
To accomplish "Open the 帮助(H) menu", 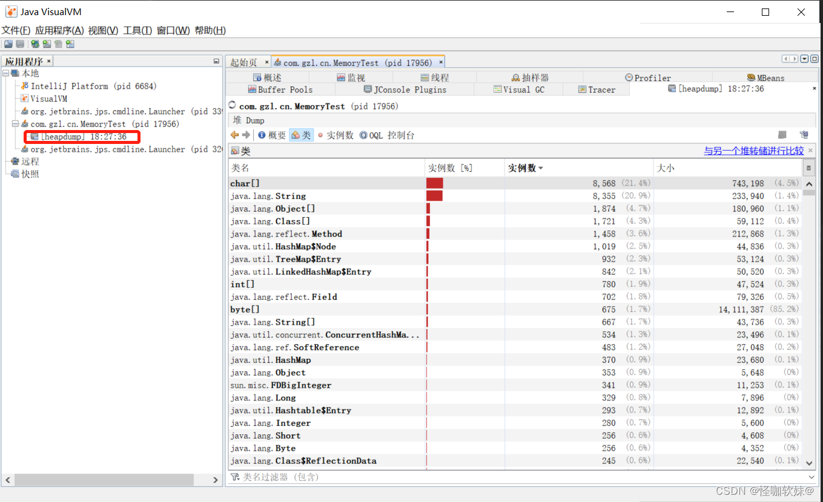I will [210, 30].
